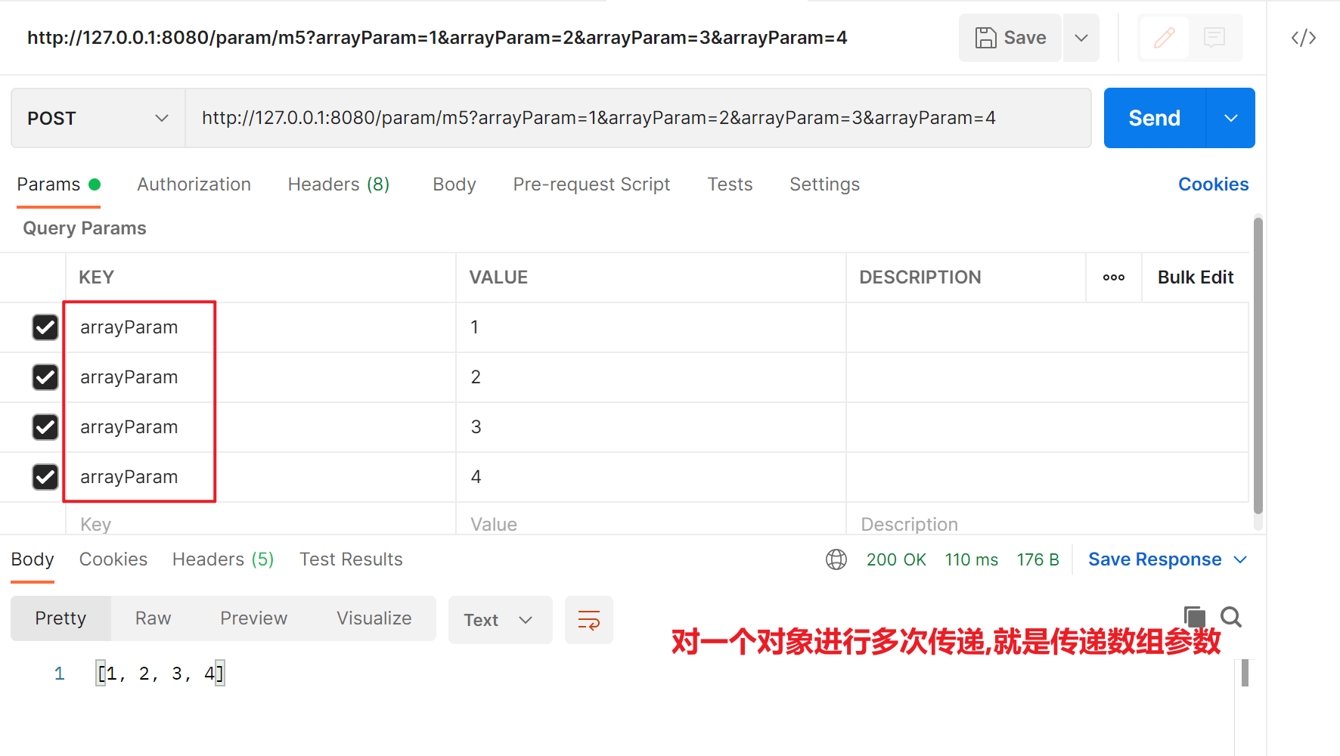This screenshot has width=1340, height=756.
Task: Open the Text format dropdown
Action: [500, 620]
